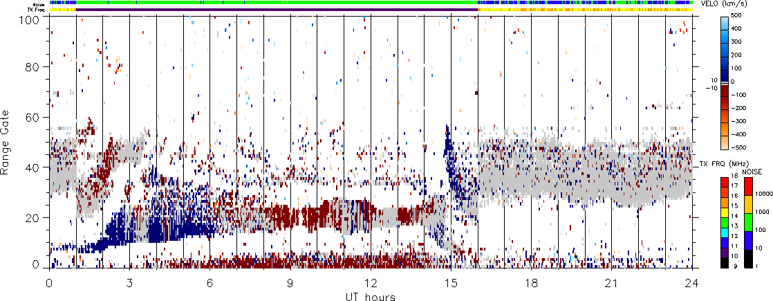Click TX FRQ scale label "13"
Viewport: 773px width, 301px height.
tap(734, 226)
